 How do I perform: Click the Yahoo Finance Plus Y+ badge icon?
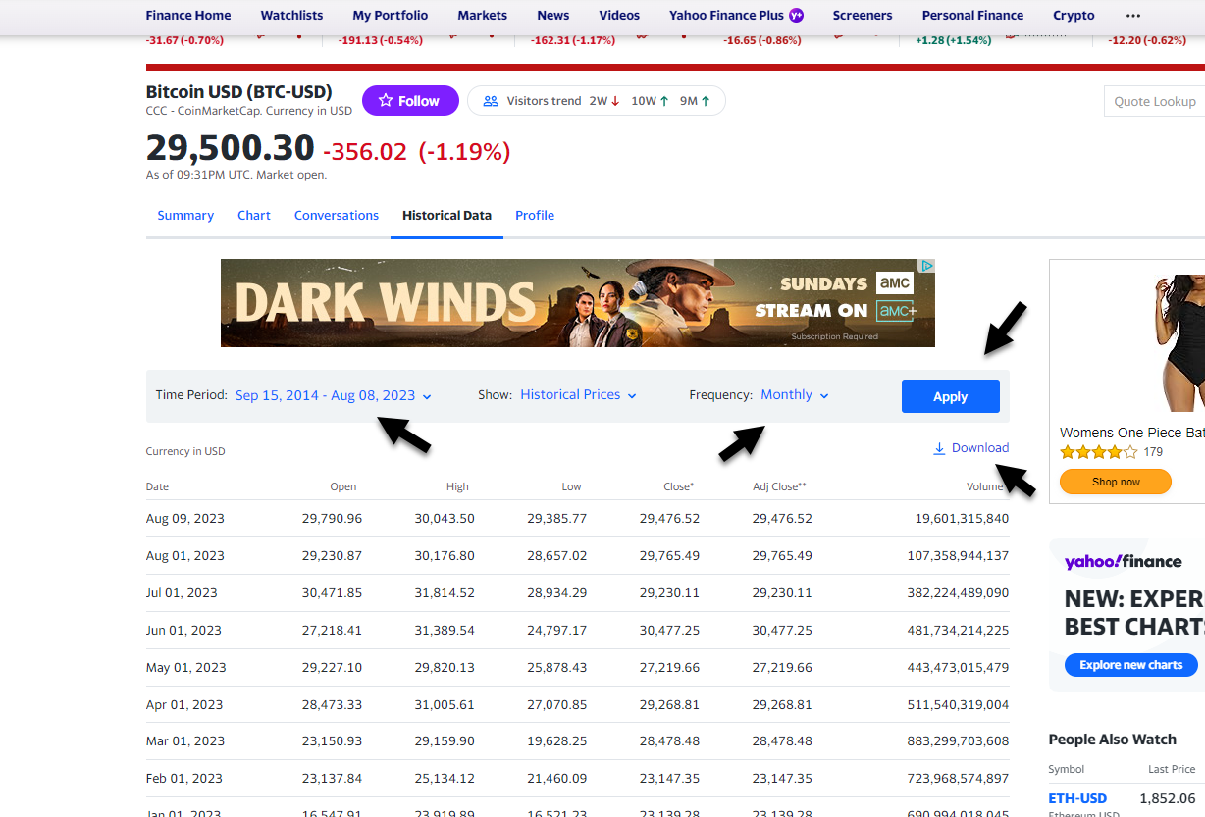click(x=796, y=16)
